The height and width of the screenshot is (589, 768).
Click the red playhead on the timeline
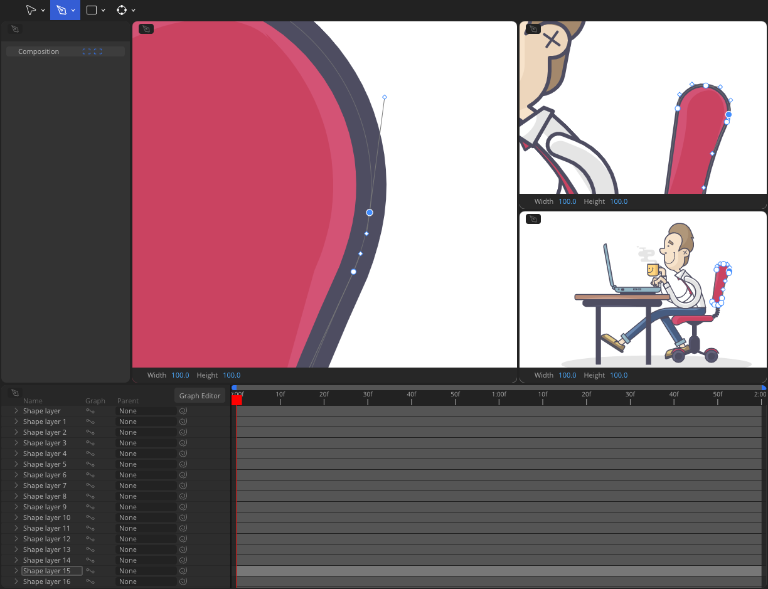click(x=237, y=400)
